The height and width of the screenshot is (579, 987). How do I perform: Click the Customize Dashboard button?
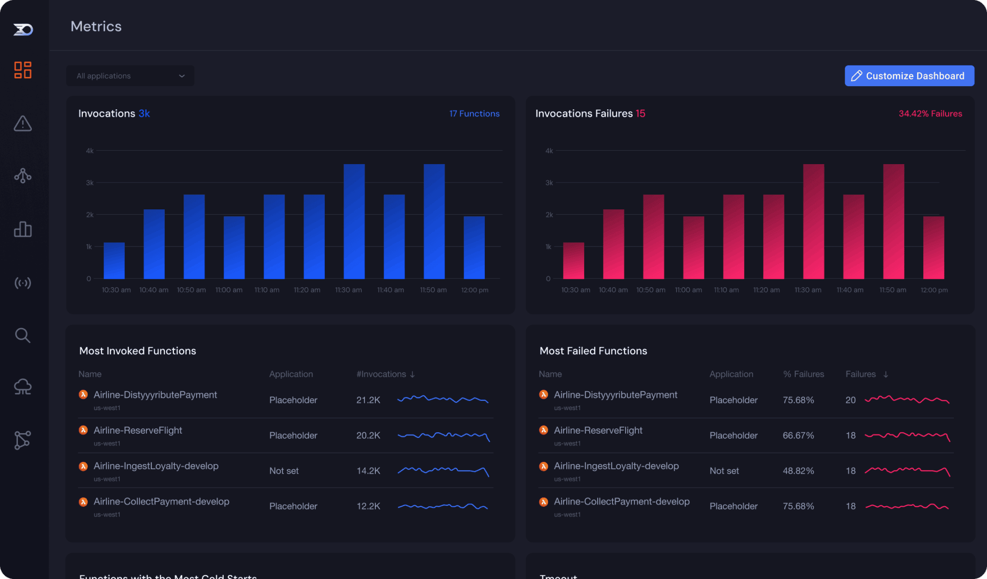pos(909,76)
